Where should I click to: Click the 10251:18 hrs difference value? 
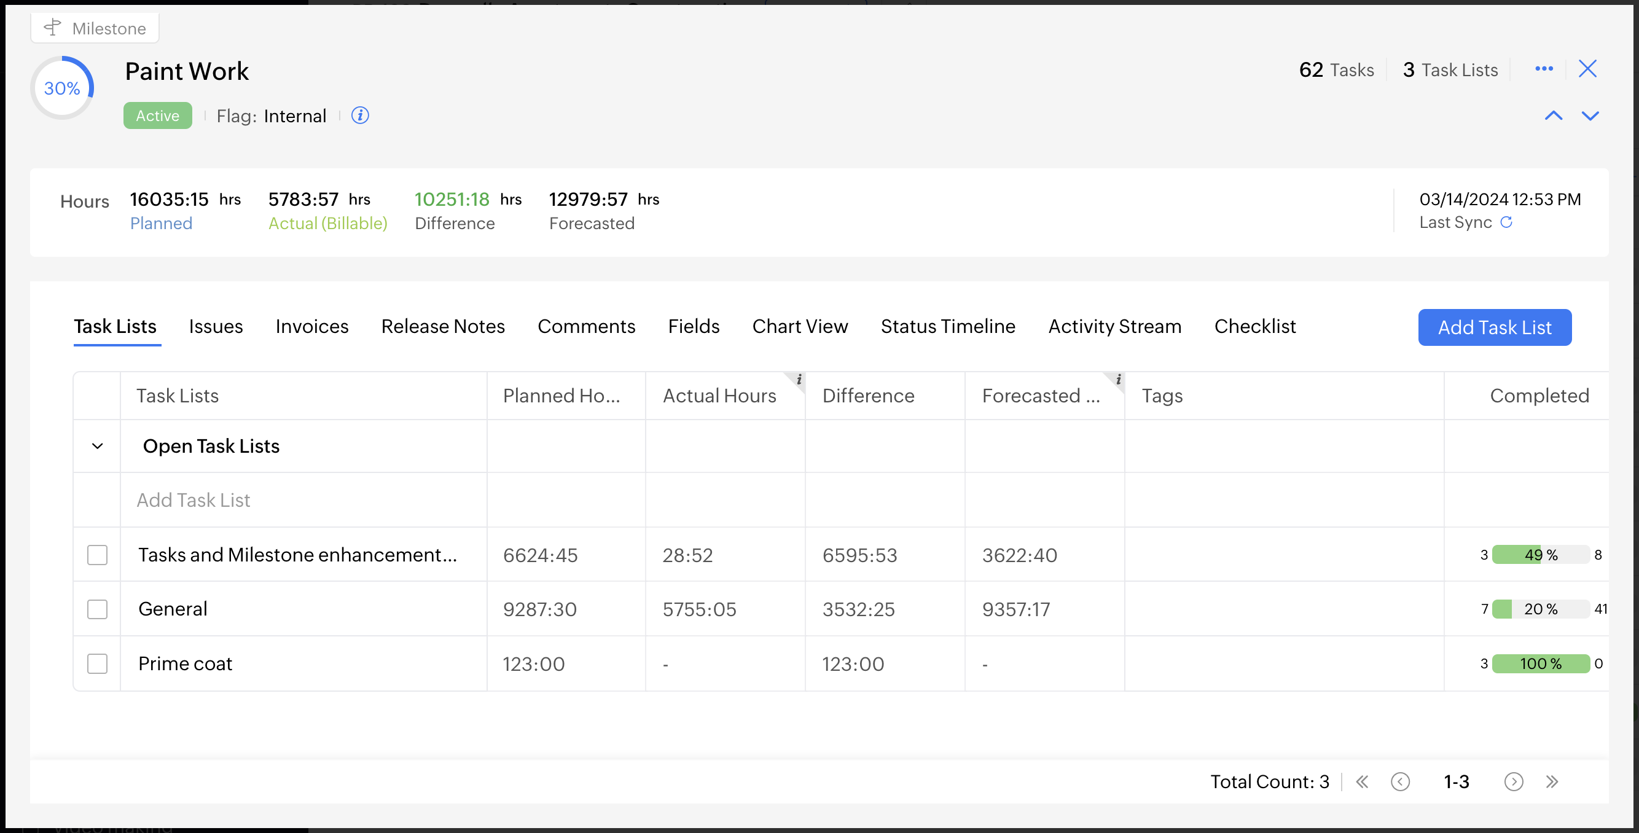467,199
